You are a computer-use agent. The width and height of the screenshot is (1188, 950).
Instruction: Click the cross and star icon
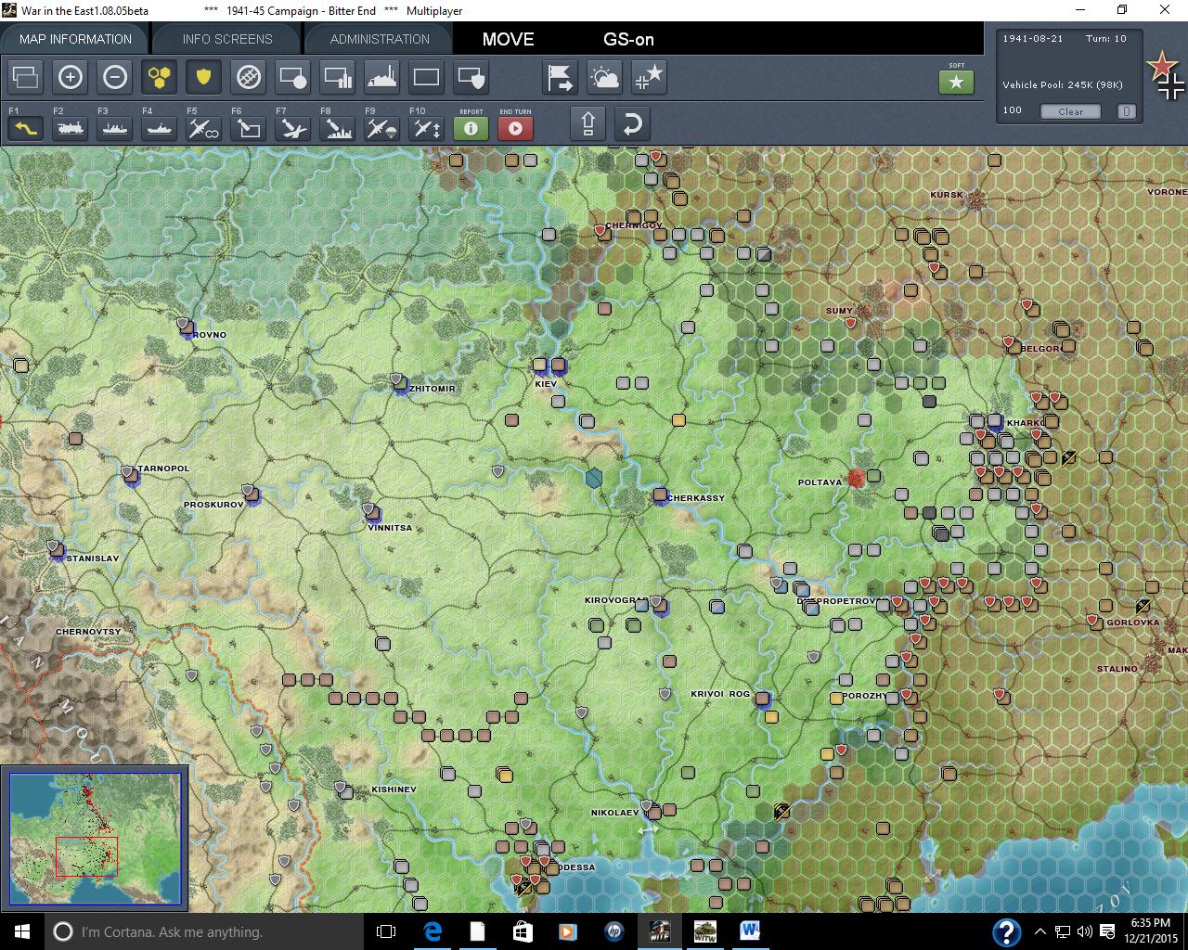click(650, 77)
